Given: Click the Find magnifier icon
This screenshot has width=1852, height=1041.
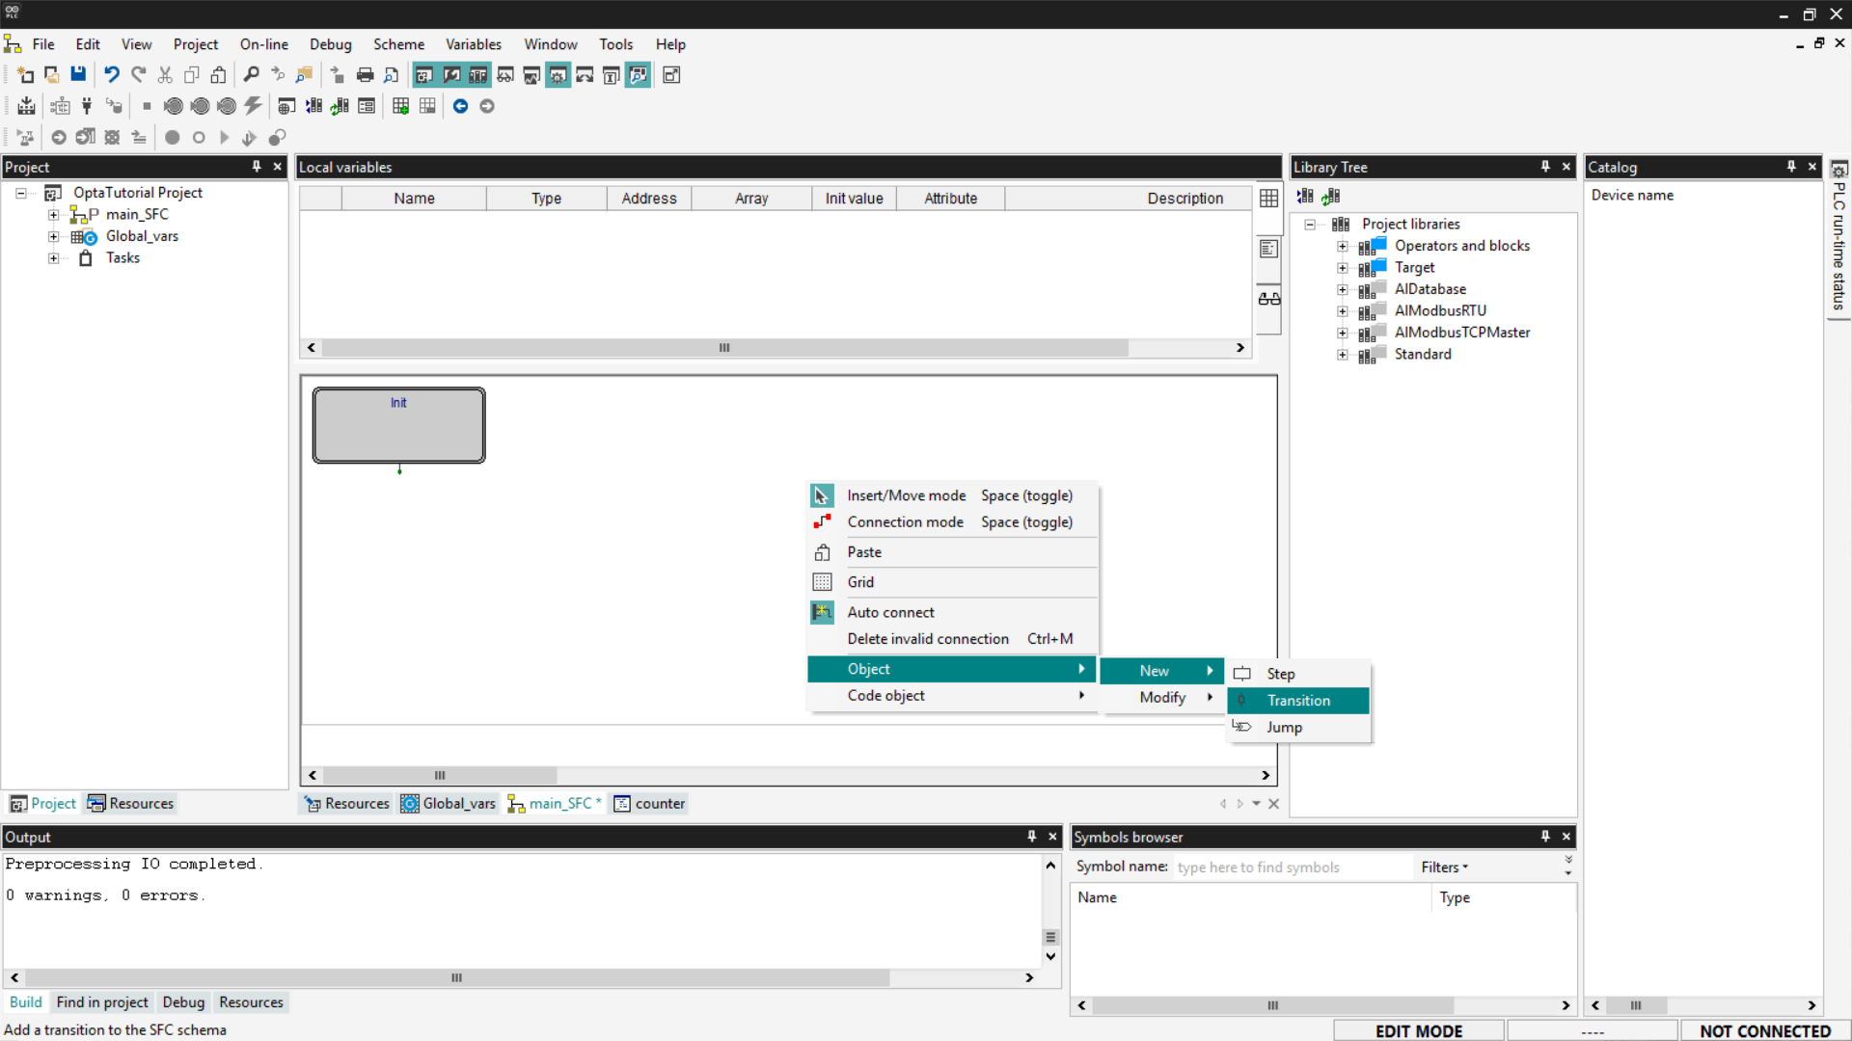Looking at the screenshot, I should 251,74.
